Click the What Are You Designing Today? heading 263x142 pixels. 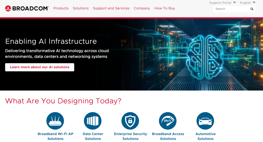point(63,101)
